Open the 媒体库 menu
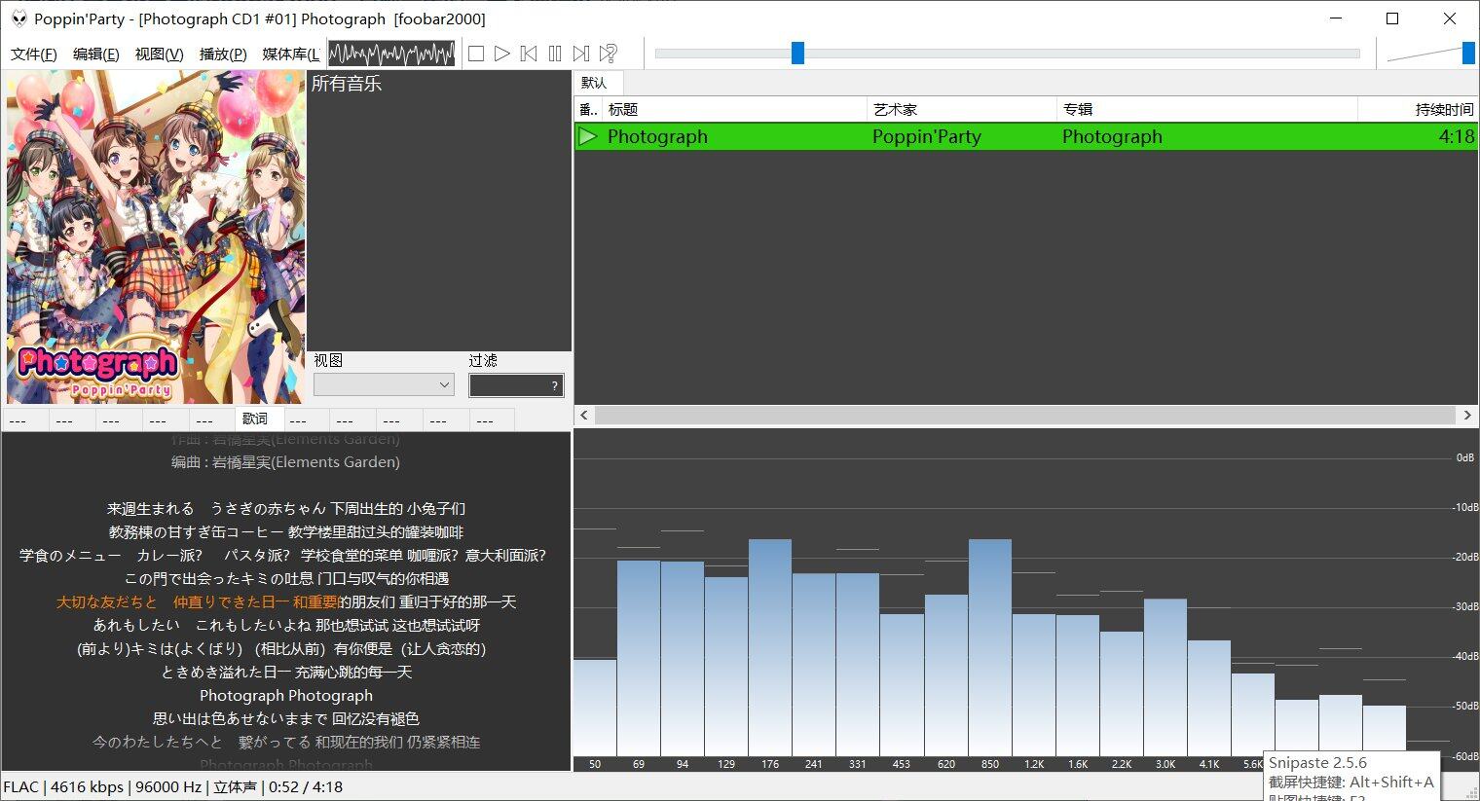 point(290,55)
